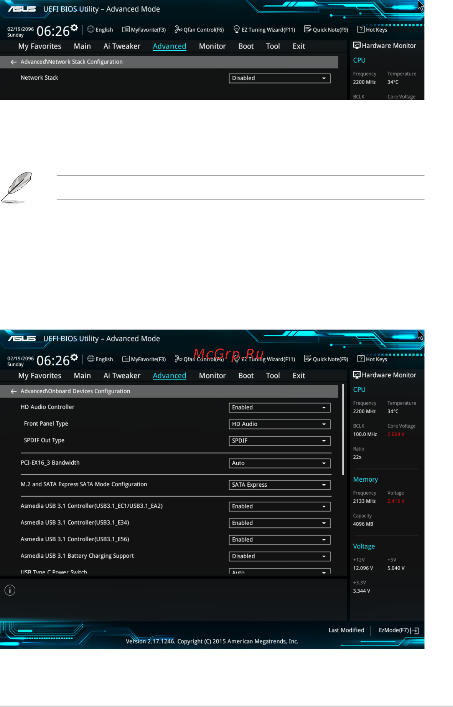Switch to My Favorites tab on Network Stack screen
This screenshot has height=707, width=453.
[x=40, y=46]
